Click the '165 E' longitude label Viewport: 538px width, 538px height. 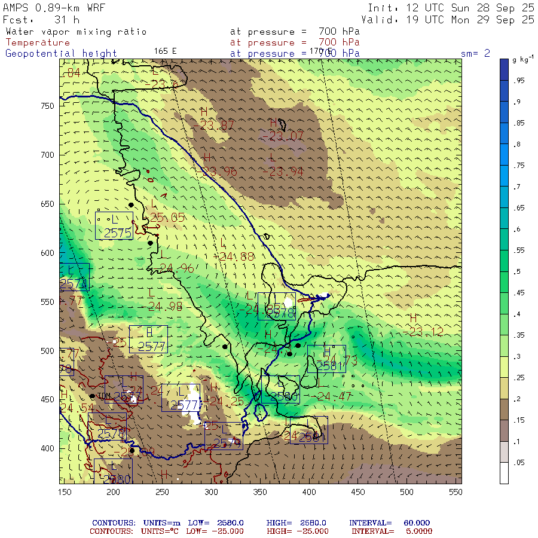[166, 51]
